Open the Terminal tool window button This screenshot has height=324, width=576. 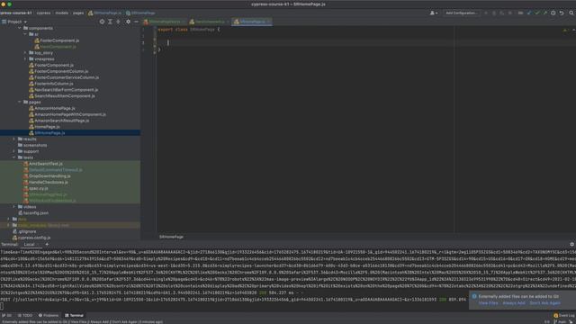[x=74, y=315]
